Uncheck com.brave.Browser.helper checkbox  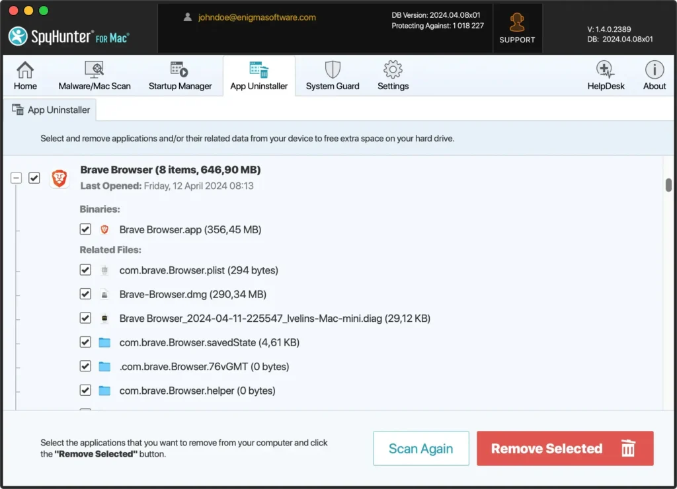85,390
